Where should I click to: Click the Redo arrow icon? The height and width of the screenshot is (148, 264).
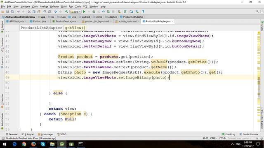click(23, 12)
